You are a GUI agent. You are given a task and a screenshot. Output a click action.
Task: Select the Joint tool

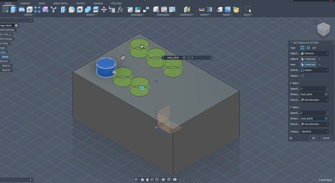[146, 10]
